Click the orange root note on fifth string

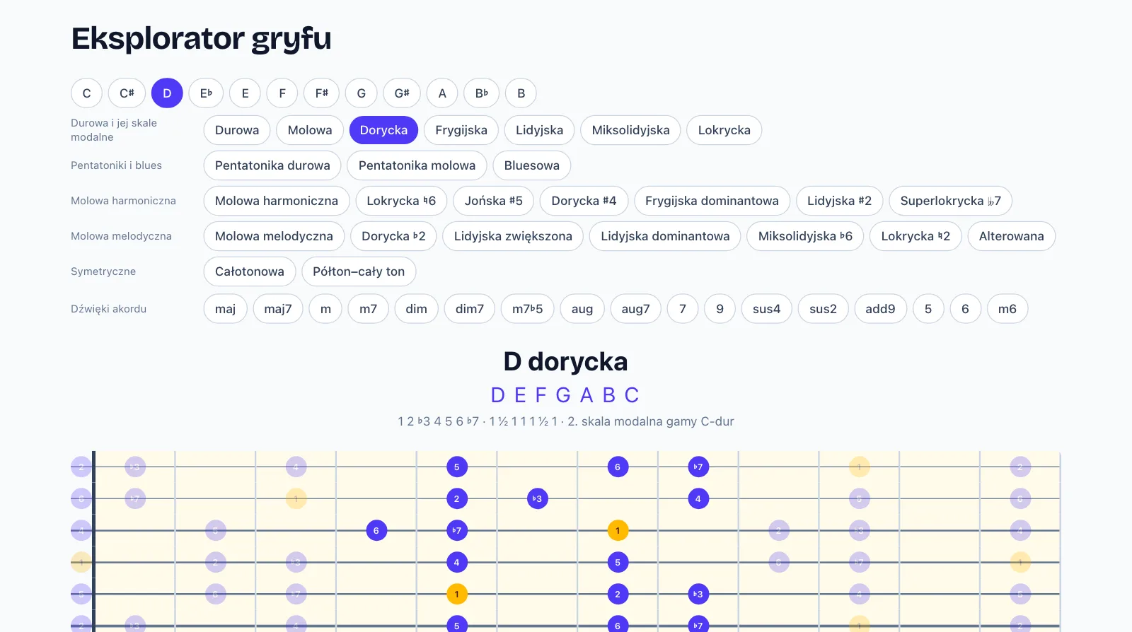[x=457, y=594]
